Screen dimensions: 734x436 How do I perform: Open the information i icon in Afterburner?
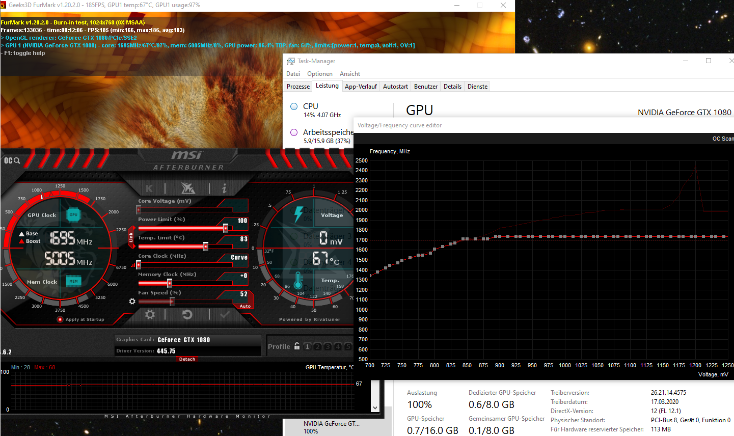(224, 188)
